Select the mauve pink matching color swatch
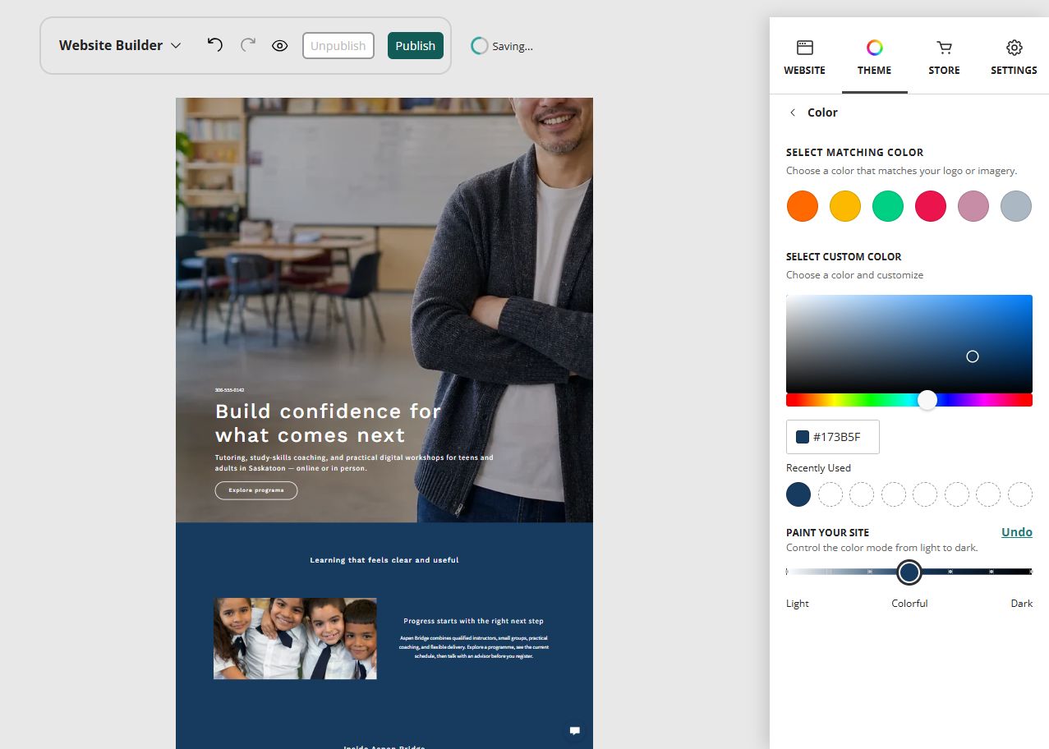The width and height of the screenshot is (1049, 749). point(973,206)
